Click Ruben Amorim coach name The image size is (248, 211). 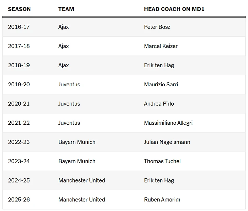coord(162,199)
